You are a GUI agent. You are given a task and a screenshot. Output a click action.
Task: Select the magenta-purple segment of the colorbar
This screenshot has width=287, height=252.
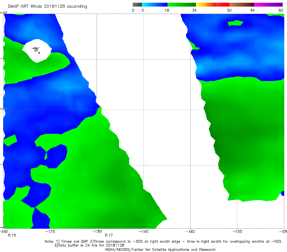click(268, 5)
